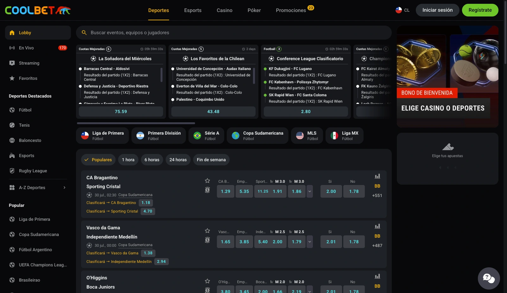Open the Coolbet logo home link

[x=38, y=10]
